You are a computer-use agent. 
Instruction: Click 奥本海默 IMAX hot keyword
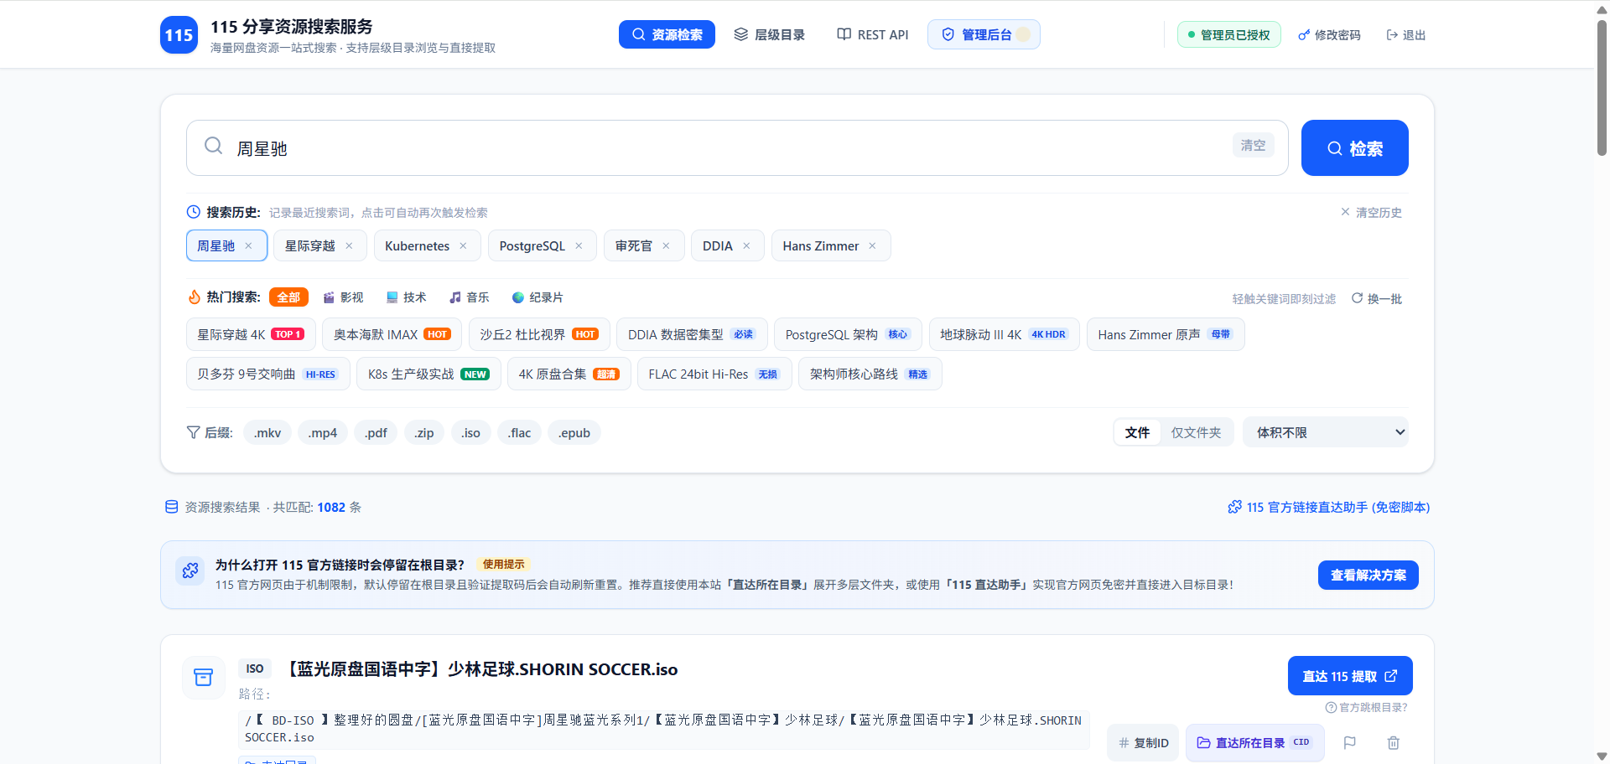point(392,334)
